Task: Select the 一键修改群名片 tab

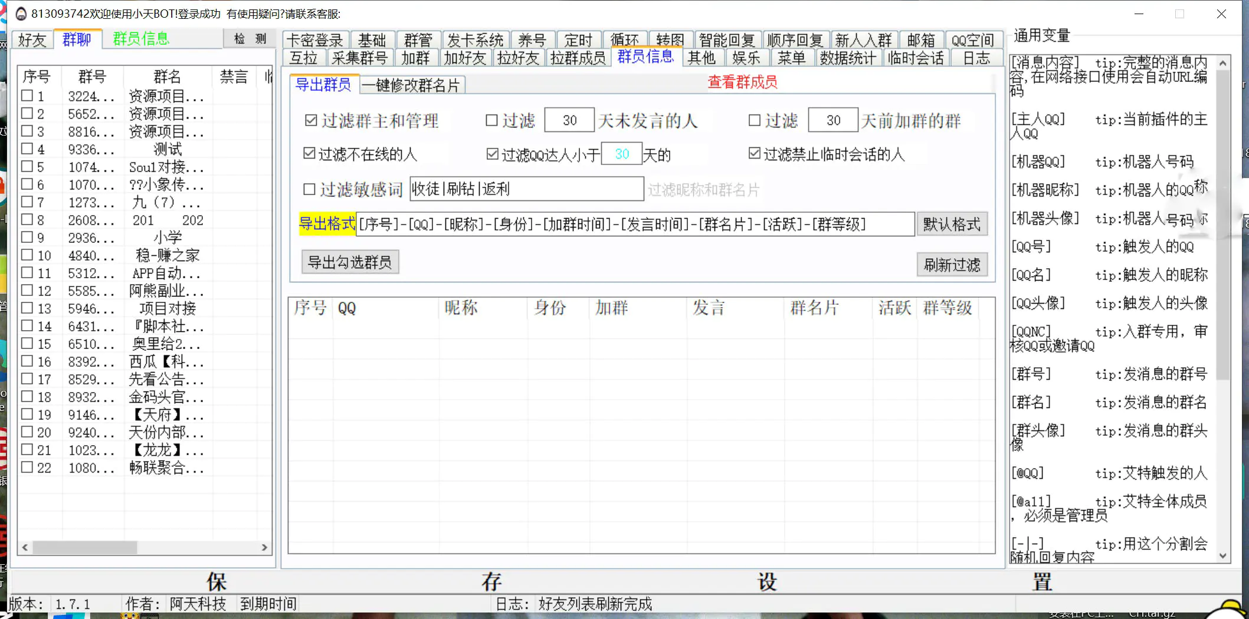Action: click(411, 85)
